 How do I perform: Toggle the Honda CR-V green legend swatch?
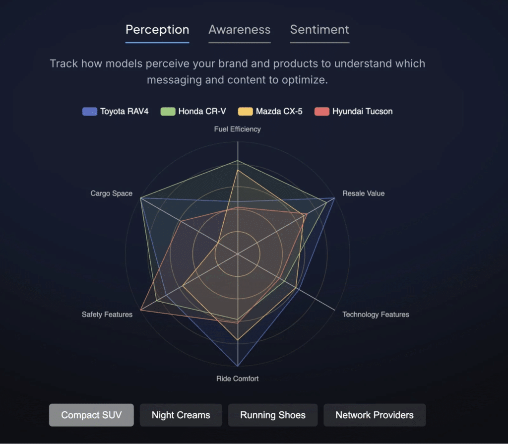point(168,112)
